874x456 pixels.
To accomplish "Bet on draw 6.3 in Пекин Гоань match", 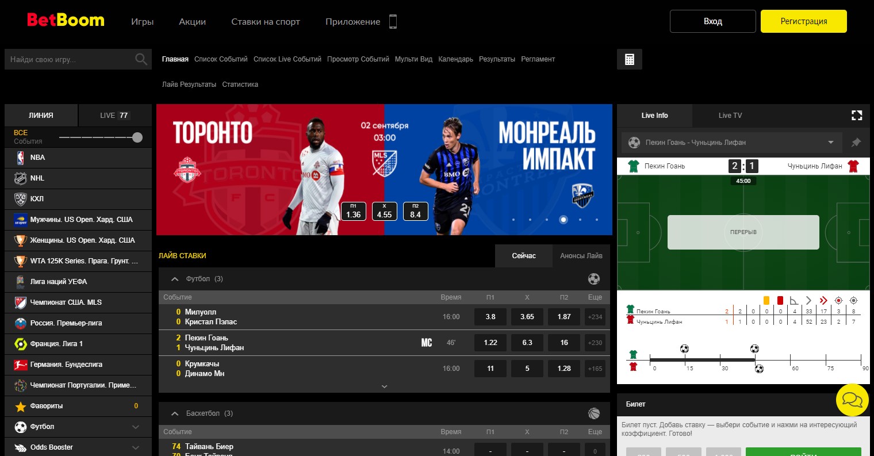I will 527,343.
